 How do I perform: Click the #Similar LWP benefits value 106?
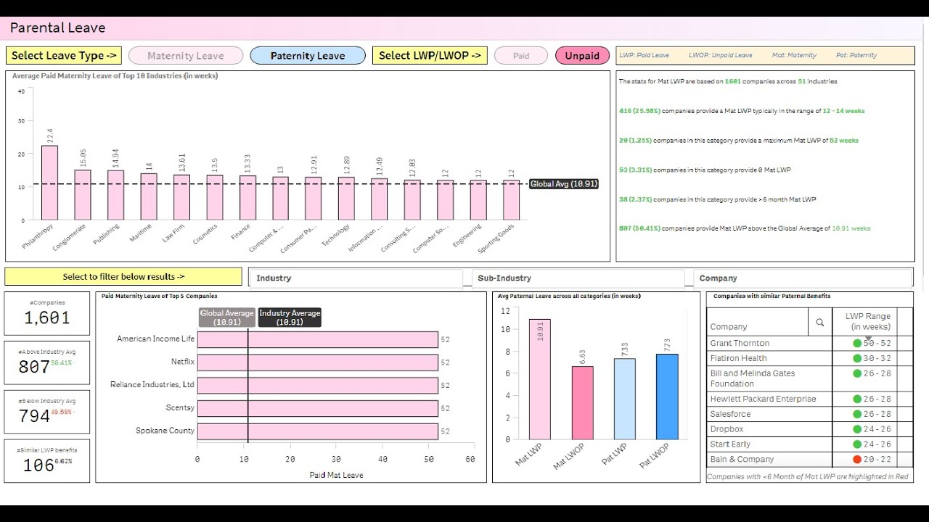click(38, 465)
